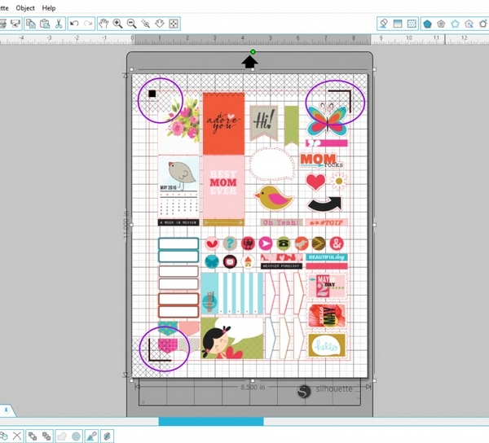Open the Trace tool icon
This screenshot has width=489, height=443.
(x=91, y=436)
